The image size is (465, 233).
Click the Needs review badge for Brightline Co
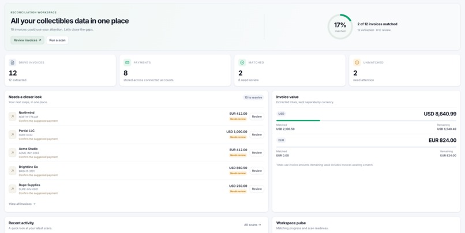point(238,173)
